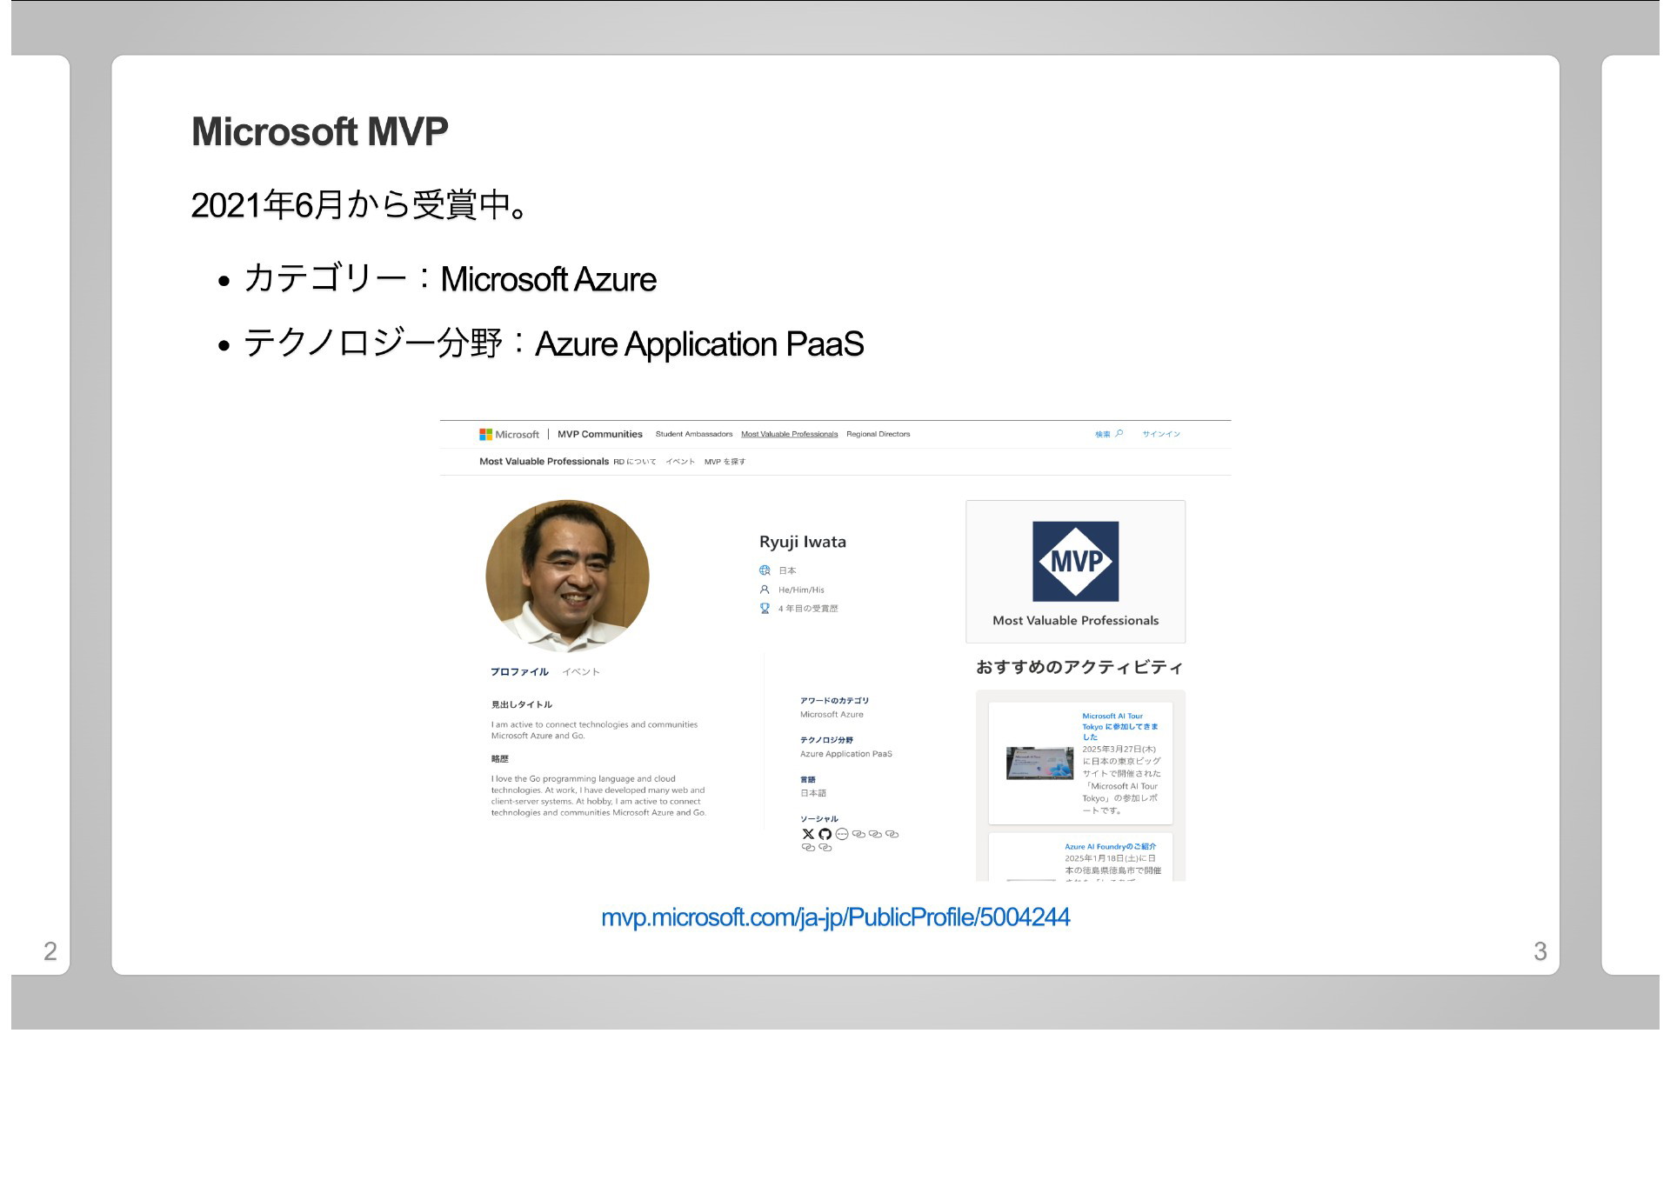Open Regional Directors nav item

pos(878,434)
